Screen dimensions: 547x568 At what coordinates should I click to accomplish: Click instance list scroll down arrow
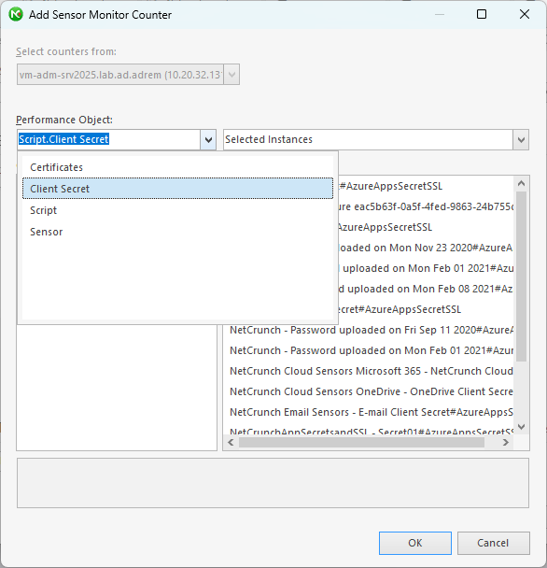(521, 427)
